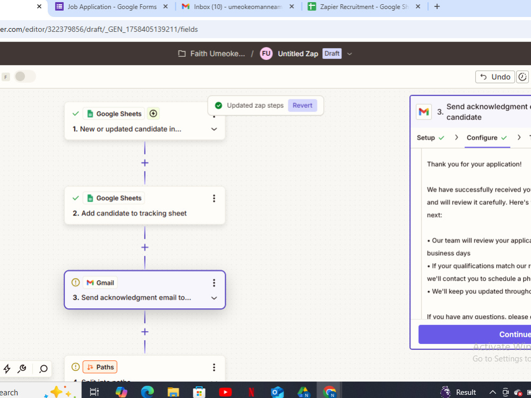Click the Undo button

click(495, 77)
